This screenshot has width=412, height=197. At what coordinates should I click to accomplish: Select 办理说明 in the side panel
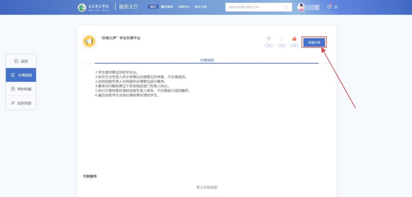click(x=21, y=75)
